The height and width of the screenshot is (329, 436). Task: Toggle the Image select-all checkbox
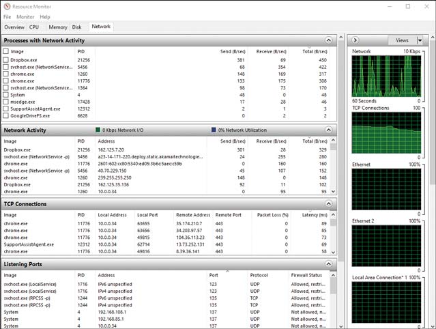[x=5, y=51]
